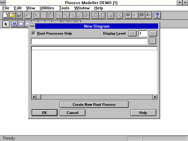Click the Open folder toolbar icon
The width and height of the screenshot is (188, 141).
tap(12, 15)
